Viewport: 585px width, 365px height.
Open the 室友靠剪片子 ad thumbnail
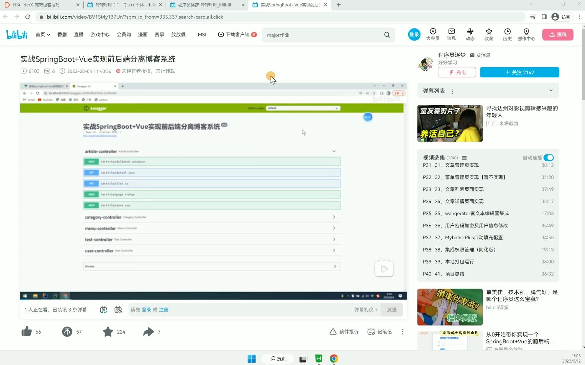pos(450,123)
